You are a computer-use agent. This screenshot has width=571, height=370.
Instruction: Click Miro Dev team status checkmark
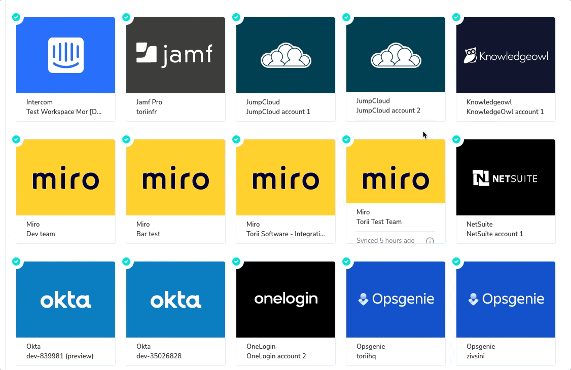(x=16, y=139)
